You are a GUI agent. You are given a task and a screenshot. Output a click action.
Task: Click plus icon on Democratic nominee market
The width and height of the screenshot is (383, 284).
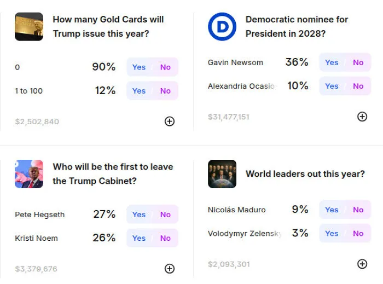[x=362, y=117]
